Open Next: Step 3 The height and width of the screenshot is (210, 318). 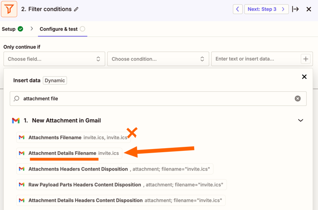point(266,9)
